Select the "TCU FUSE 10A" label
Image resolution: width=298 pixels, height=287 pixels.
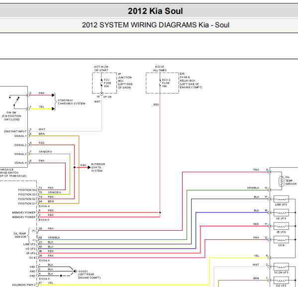[107, 83]
